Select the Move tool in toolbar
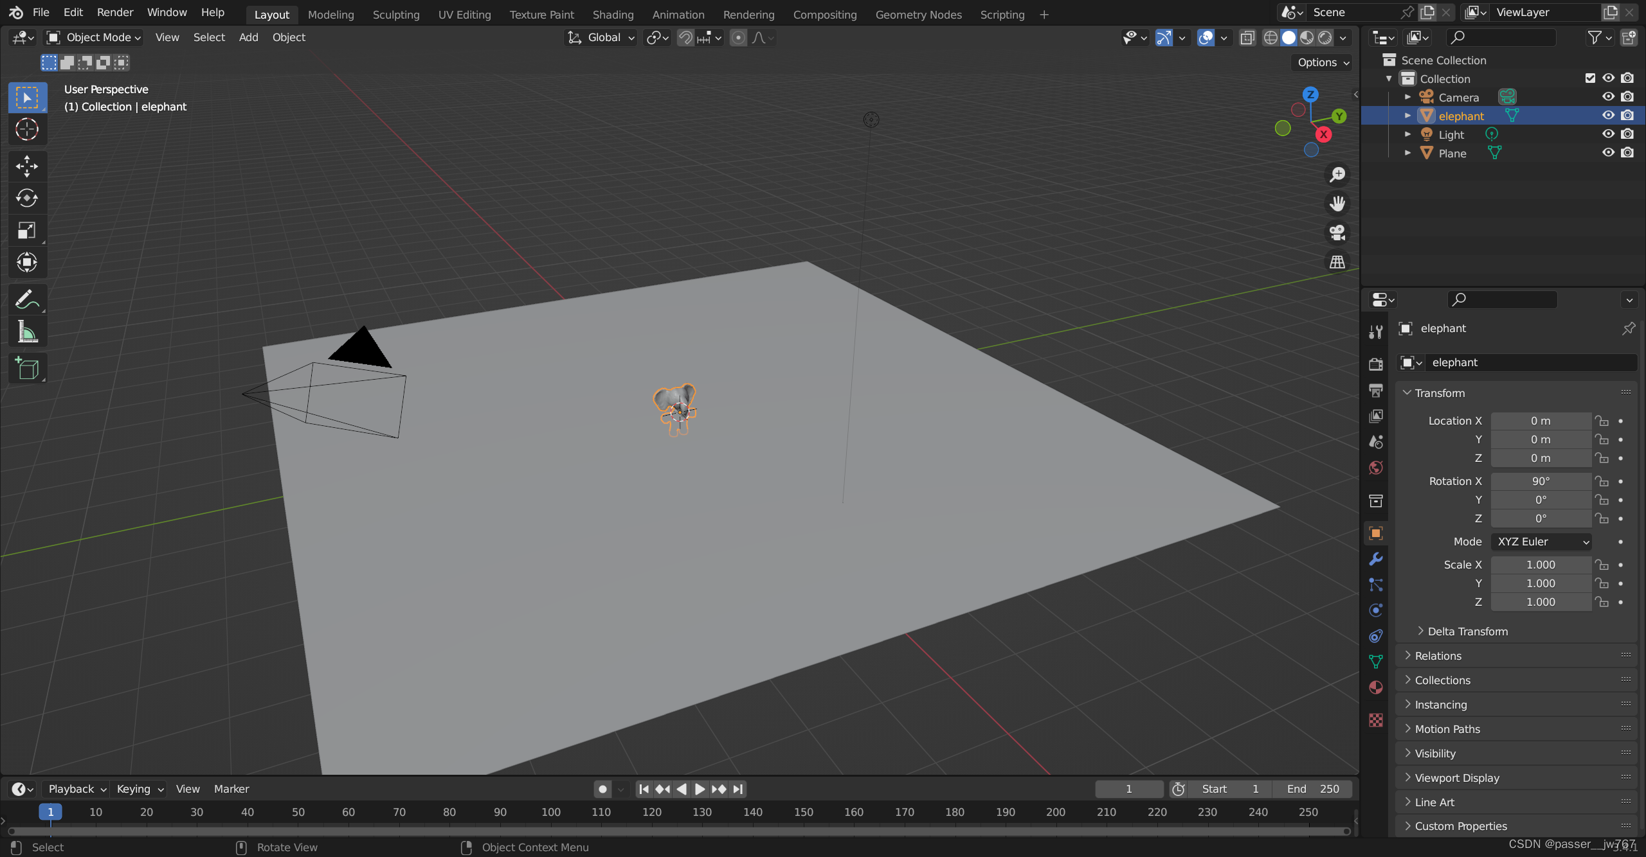The image size is (1646, 857). pos(27,166)
